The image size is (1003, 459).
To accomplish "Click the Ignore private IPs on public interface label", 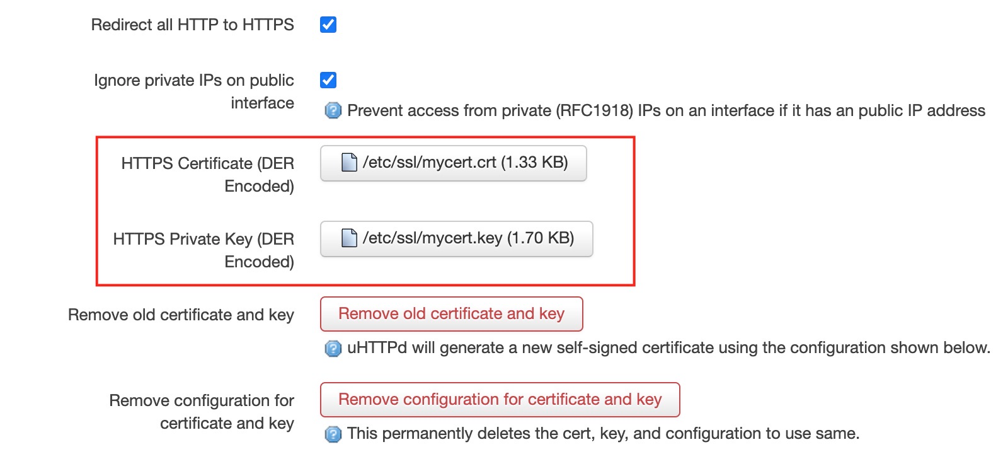I will 194,91.
